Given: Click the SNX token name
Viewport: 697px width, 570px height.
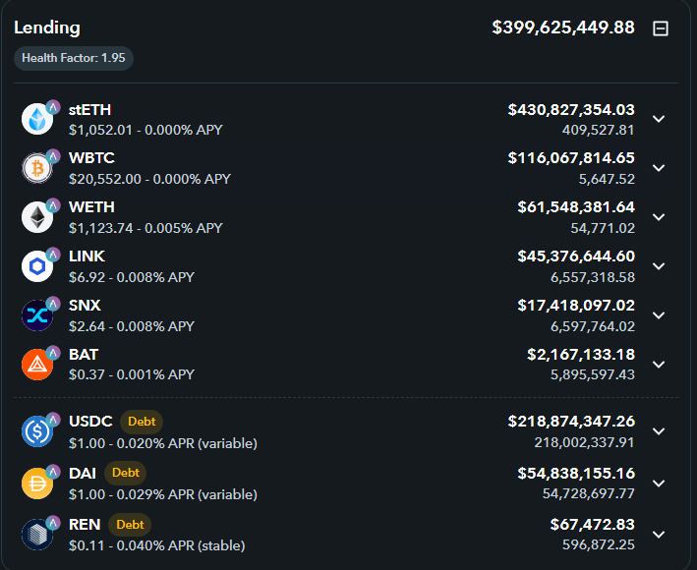Looking at the screenshot, I should 85,306.
